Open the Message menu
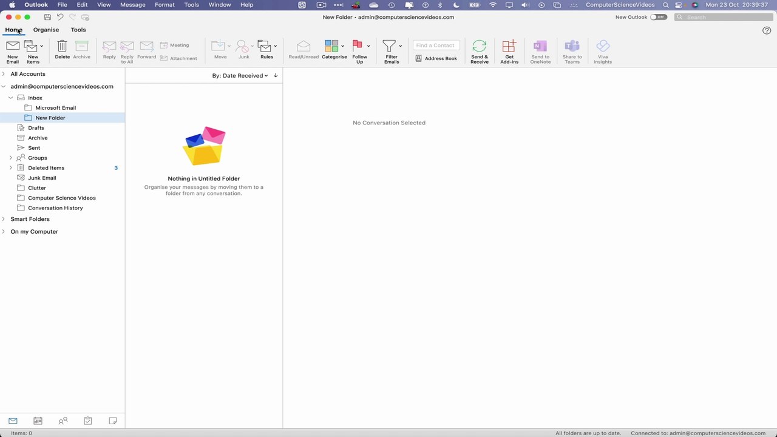 [x=133, y=5]
